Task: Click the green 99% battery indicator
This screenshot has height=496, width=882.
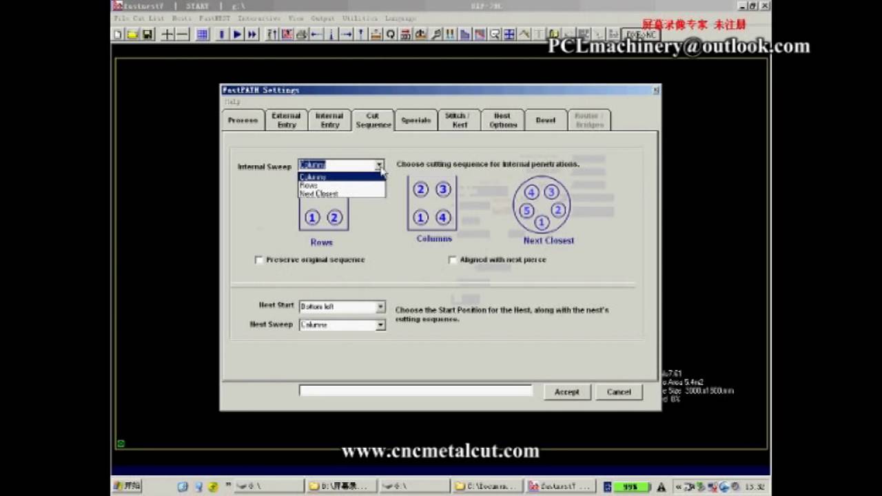Action: (630, 486)
